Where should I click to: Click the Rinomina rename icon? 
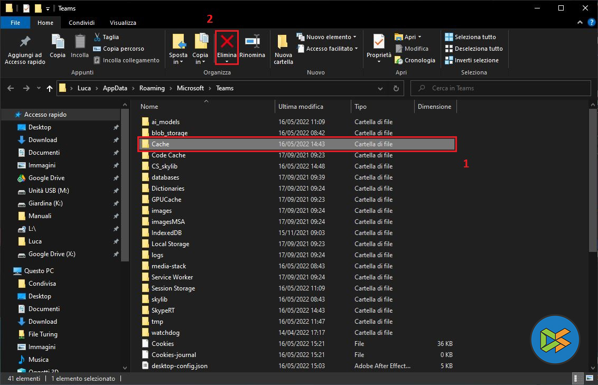click(x=252, y=42)
